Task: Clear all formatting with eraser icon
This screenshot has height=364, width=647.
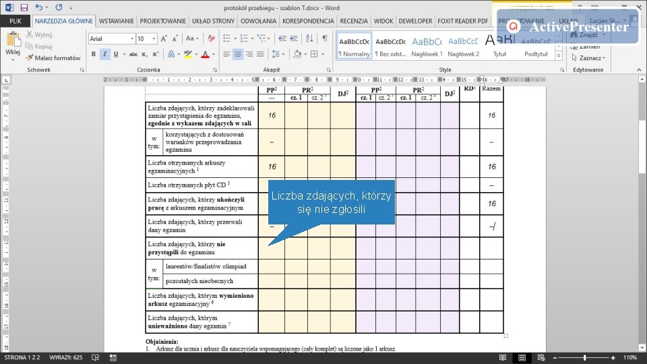Action: click(x=211, y=39)
